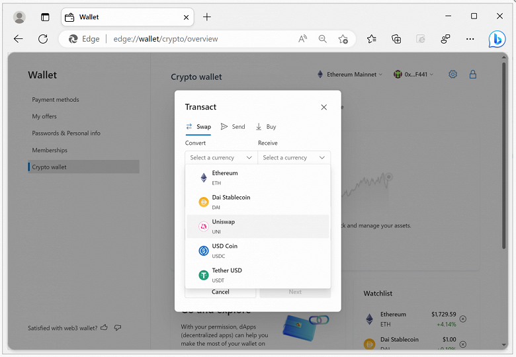The height and width of the screenshot is (357, 516).
Task: Click the thumbs up feedback icon
Action: [105, 327]
